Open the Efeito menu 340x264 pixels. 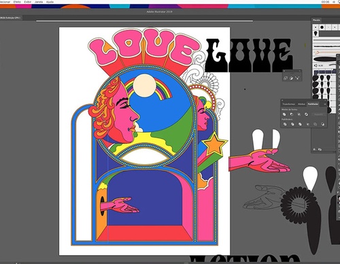click(17, 2)
